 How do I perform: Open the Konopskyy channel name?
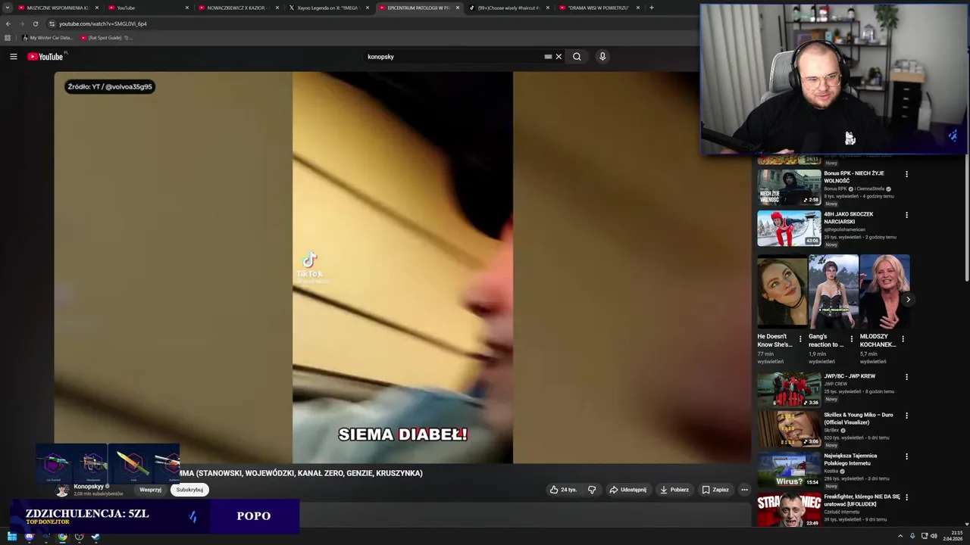point(89,487)
